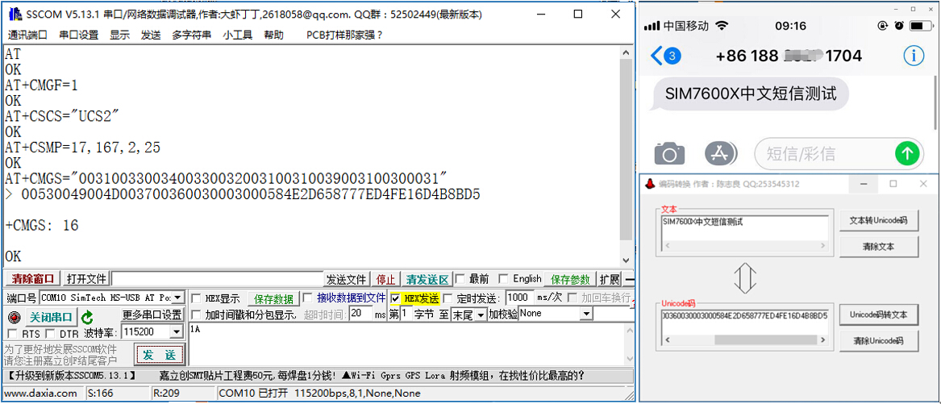Image resolution: width=941 pixels, height=404 pixels.
Task: Tap the rotation lock icon in phone status bar
Action: 882,26
